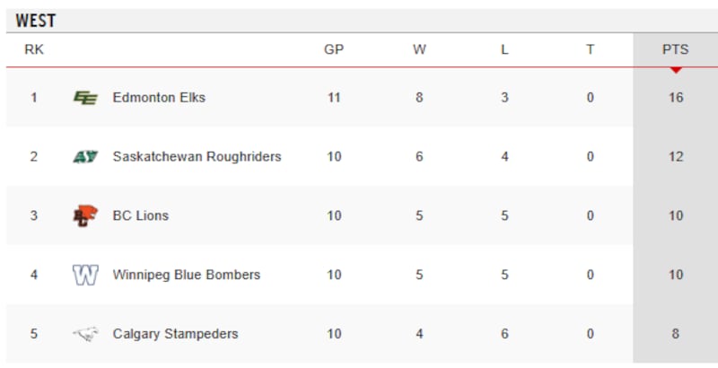The height and width of the screenshot is (368, 718).
Task: Open the BC Lions team link
Action: 141,215
